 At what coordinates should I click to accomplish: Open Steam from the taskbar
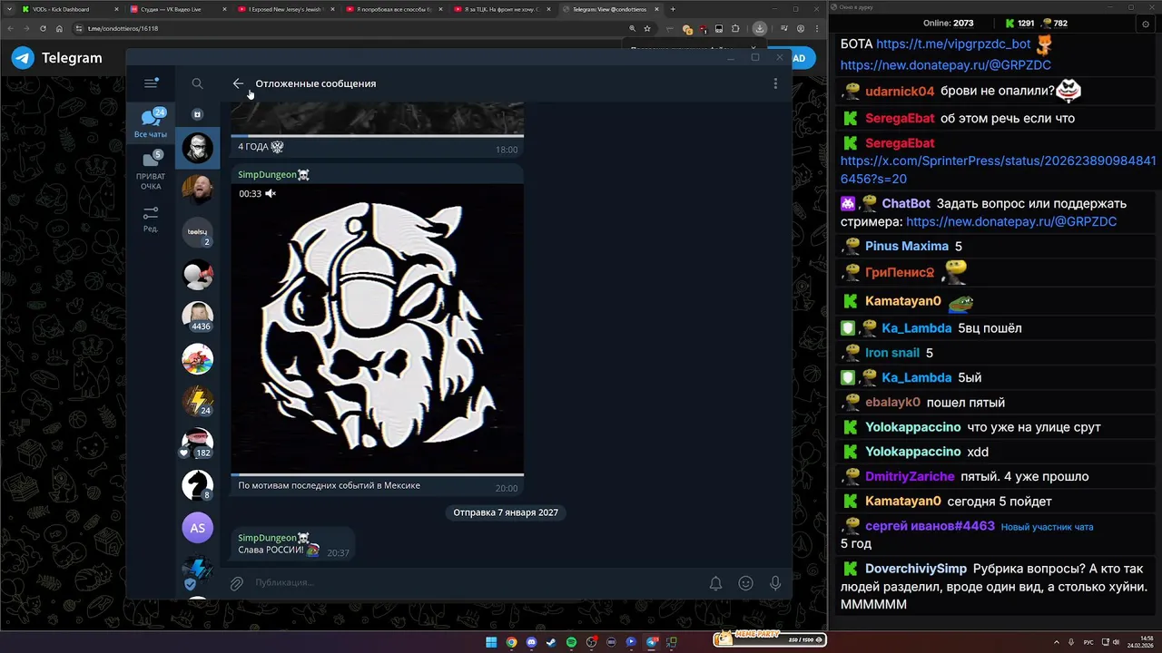pos(551,642)
